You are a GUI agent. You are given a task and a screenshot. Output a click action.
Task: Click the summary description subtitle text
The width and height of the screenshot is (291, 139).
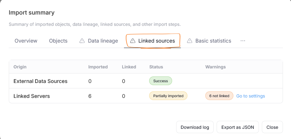click(x=95, y=24)
